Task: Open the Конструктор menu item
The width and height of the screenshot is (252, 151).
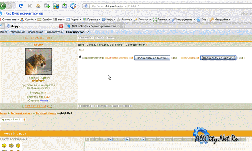Action: pyautogui.click(x=75, y=32)
